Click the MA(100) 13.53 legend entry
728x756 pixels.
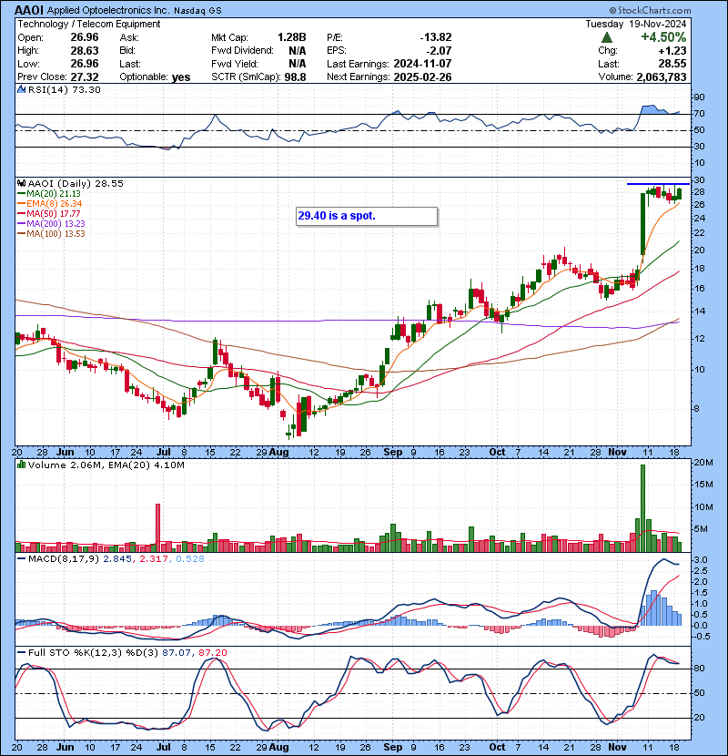coord(51,234)
